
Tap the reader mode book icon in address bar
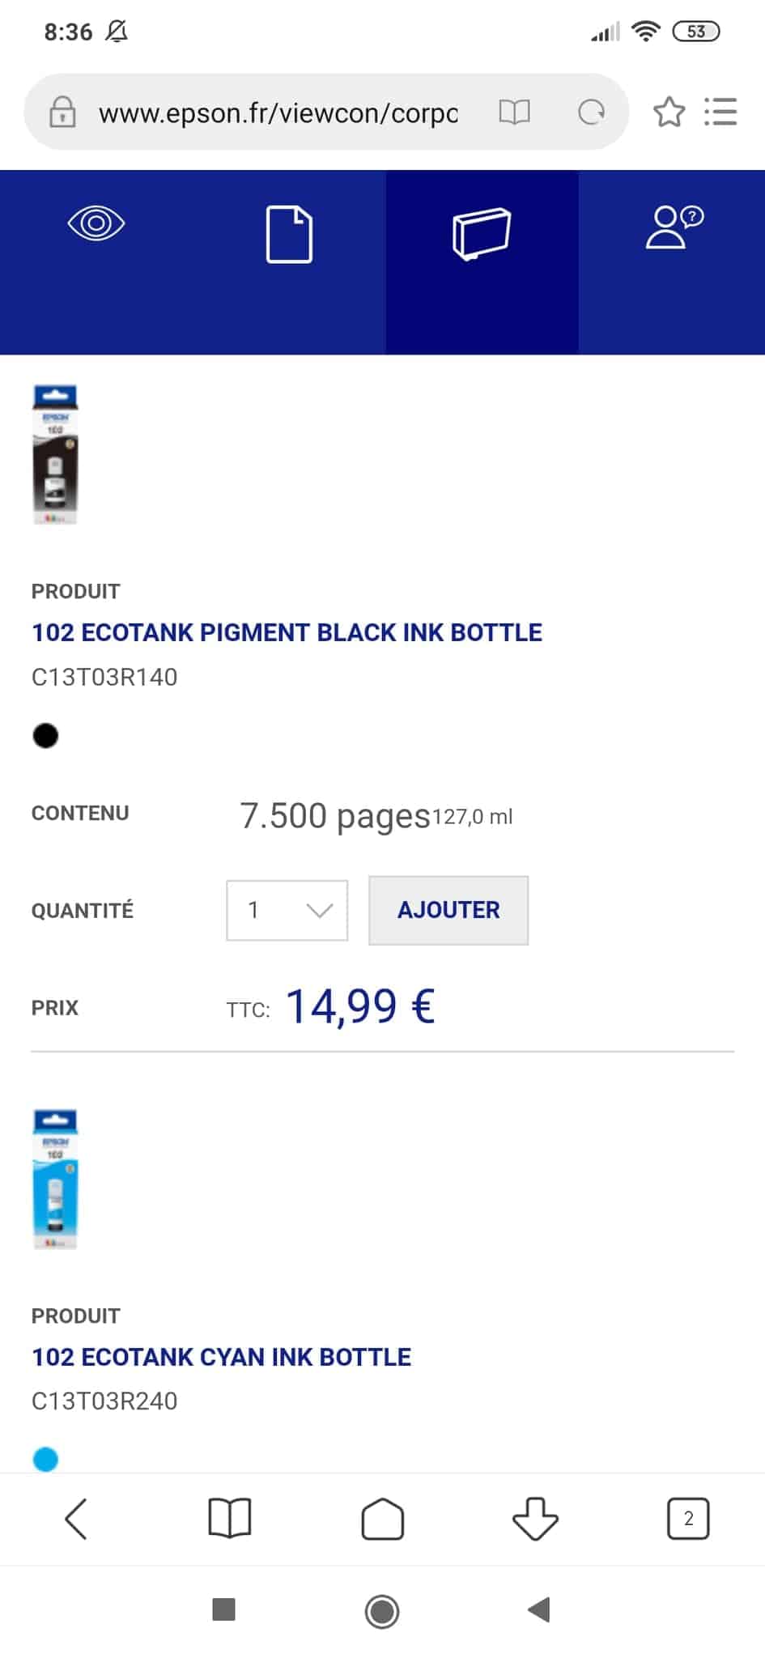(514, 112)
